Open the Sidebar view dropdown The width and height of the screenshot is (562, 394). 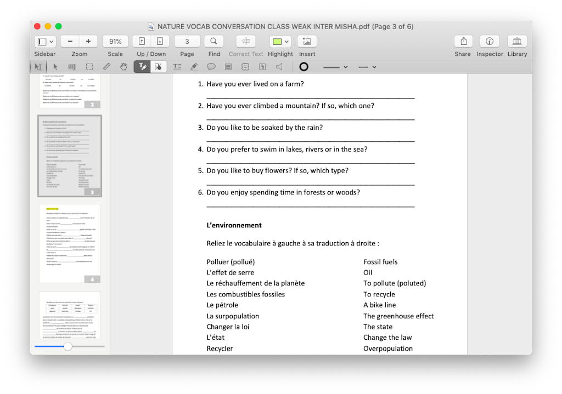click(50, 41)
